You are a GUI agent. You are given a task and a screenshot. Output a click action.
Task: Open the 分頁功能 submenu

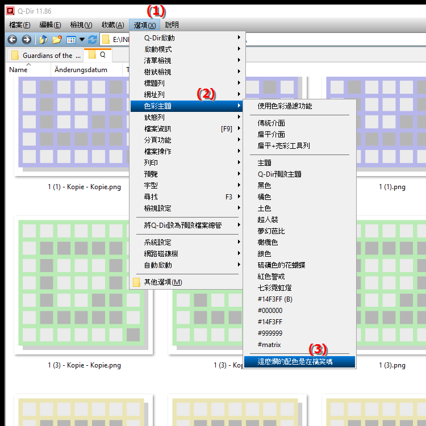tap(186, 140)
